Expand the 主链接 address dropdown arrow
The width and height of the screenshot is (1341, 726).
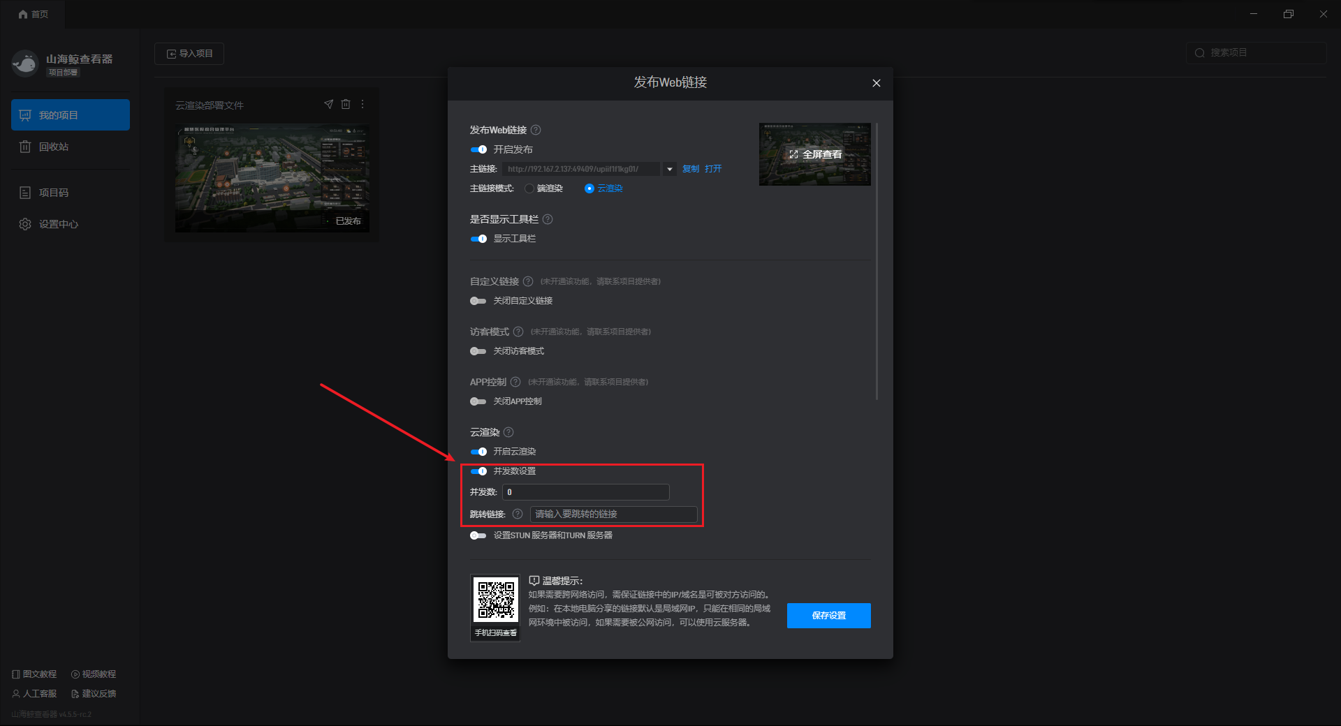[x=670, y=169]
